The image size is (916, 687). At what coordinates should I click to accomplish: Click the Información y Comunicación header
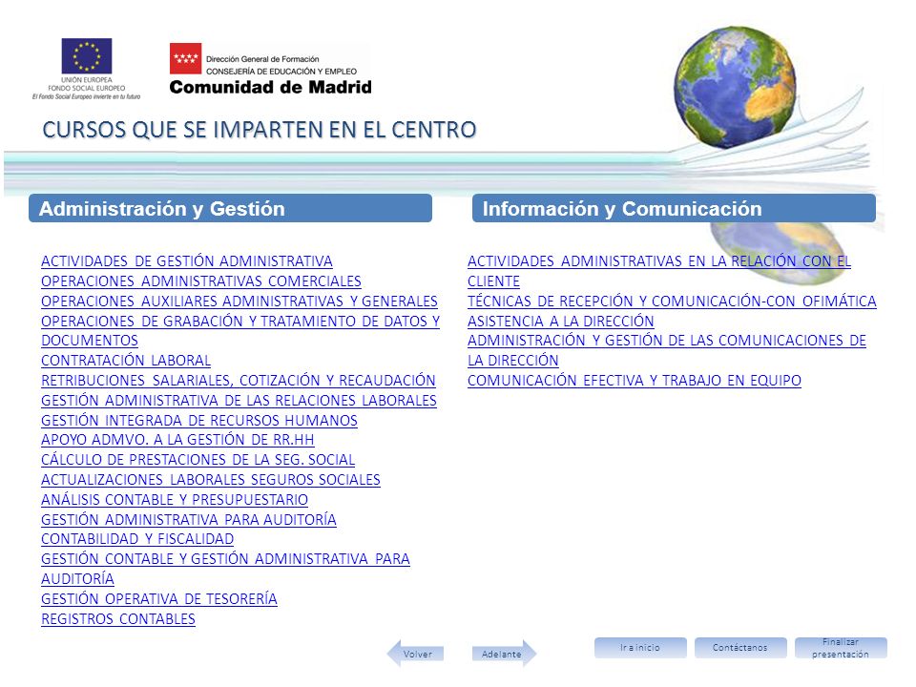674,209
